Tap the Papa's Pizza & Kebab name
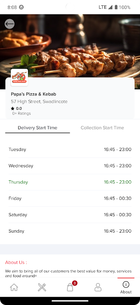This screenshot has height=305, width=140. [x=33, y=94]
